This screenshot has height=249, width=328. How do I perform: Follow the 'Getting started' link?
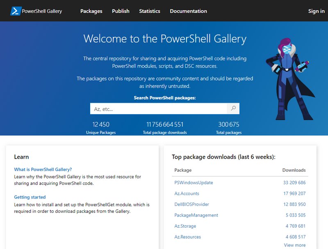[30, 197]
